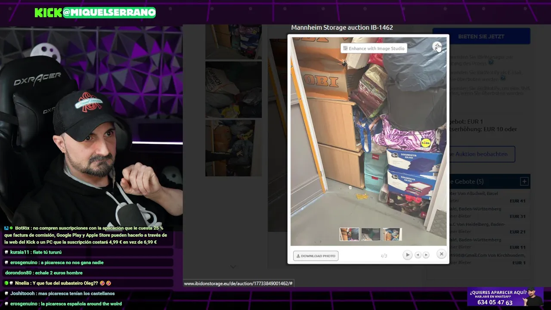This screenshot has width=551, height=310.
Task: Click BotRix chat message about suscripciones
Action: (x=88, y=235)
